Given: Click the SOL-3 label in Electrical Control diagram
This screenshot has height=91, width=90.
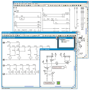Looking at the screenshot, I should [x=21, y=69].
